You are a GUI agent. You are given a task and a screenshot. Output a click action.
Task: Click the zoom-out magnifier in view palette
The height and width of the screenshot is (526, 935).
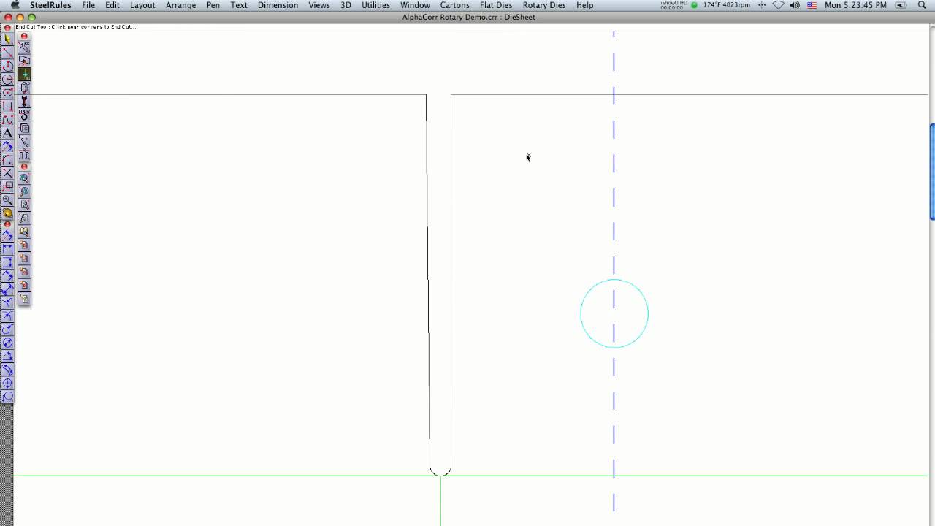24,191
